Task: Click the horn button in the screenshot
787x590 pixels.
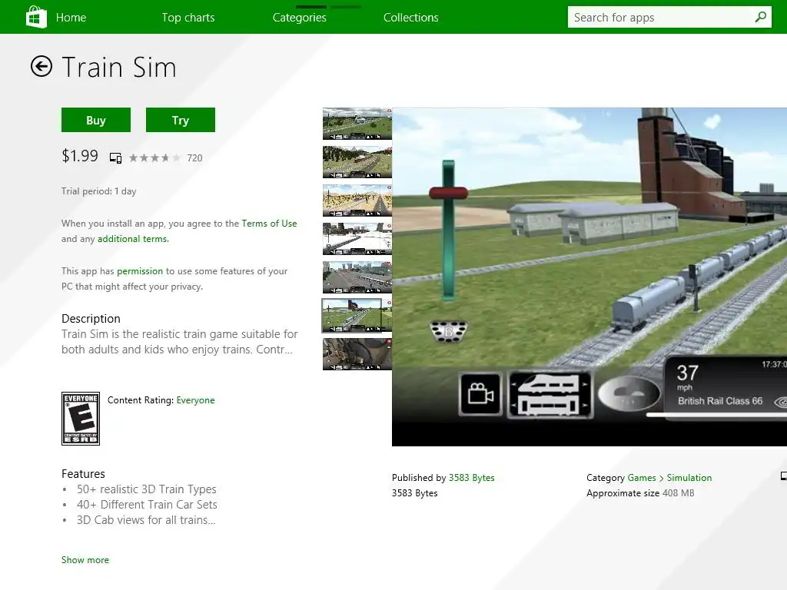Action: point(629,394)
